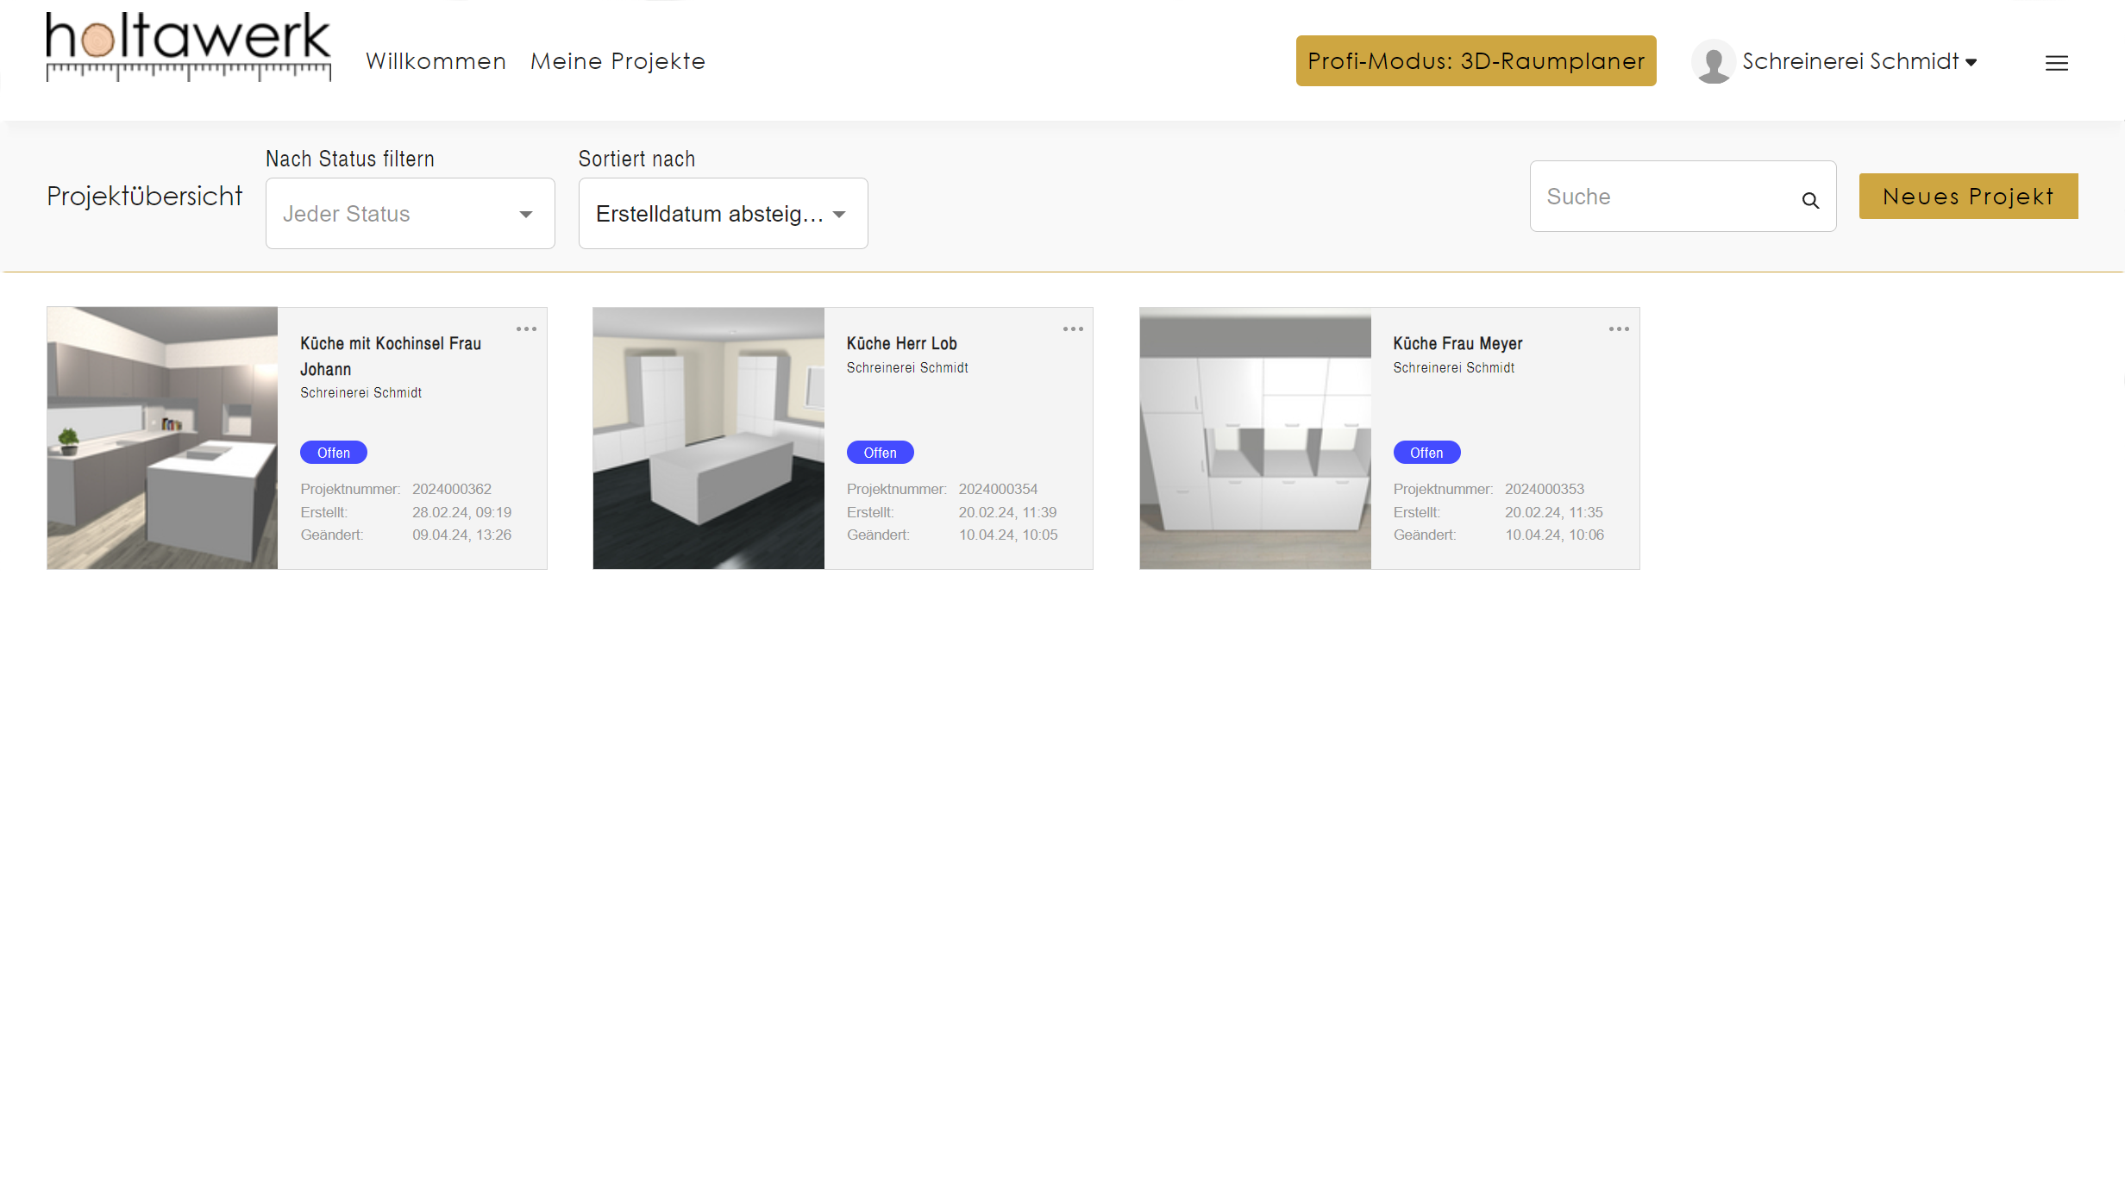
Task: Click the Offen badge on Küche Herr Lob
Action: coord(880,453)
